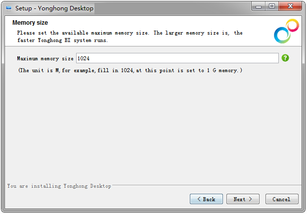Viewport: 307px width, 214px height.
Task: Minimize the Setup window
Action: [x=259, y=6]
